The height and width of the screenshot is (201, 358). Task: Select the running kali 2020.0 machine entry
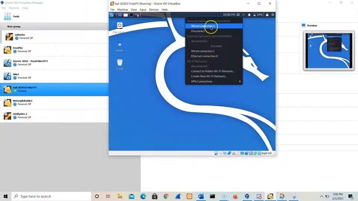point(54,89)
